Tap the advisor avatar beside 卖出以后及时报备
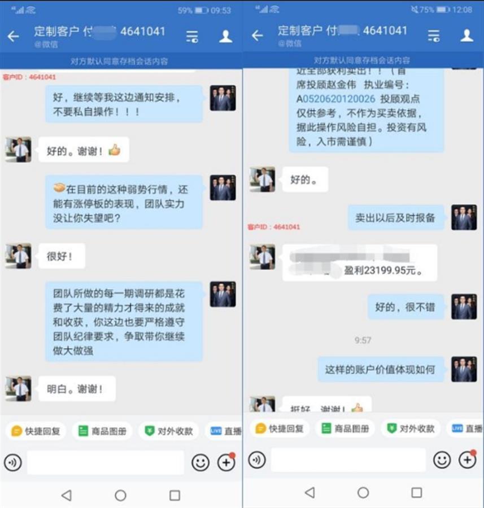This screenshot has width=484, height=508. [x=464, y=217]
